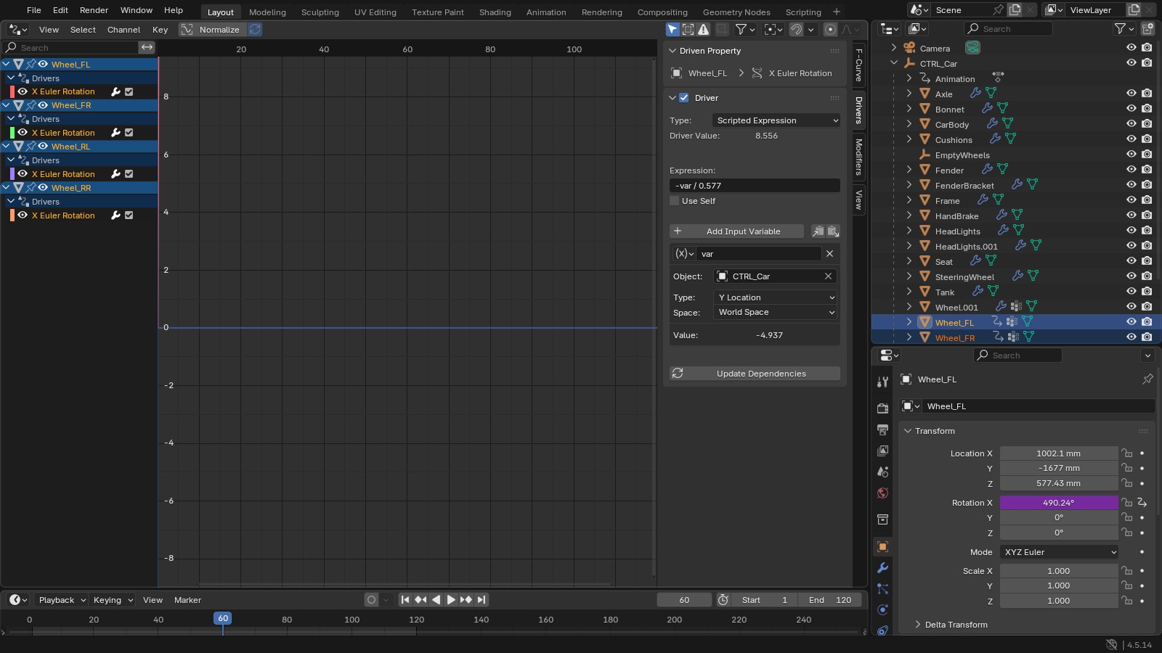Open the Keying popover in timeline
This screenshot has width=1162, height=653.
pos(113,600)
